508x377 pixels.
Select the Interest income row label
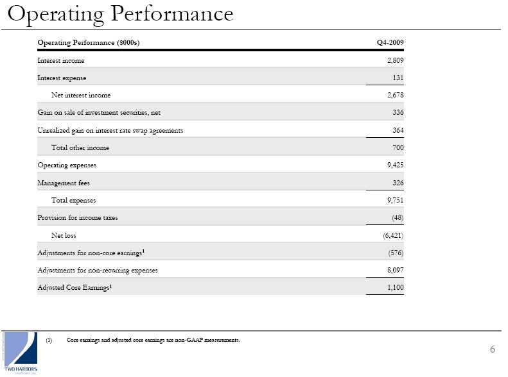61,60
